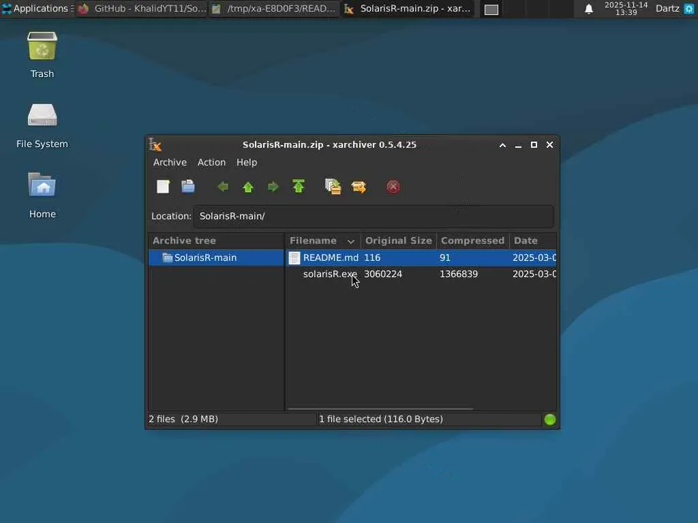This screenshot has height=523, width=698.
Task: Go forward with the right green arrow
Action: tap(273, 187)
